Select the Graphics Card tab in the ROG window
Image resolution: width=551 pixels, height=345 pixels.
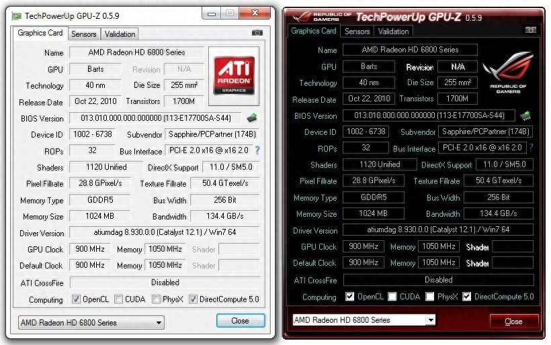click(313, 30)
